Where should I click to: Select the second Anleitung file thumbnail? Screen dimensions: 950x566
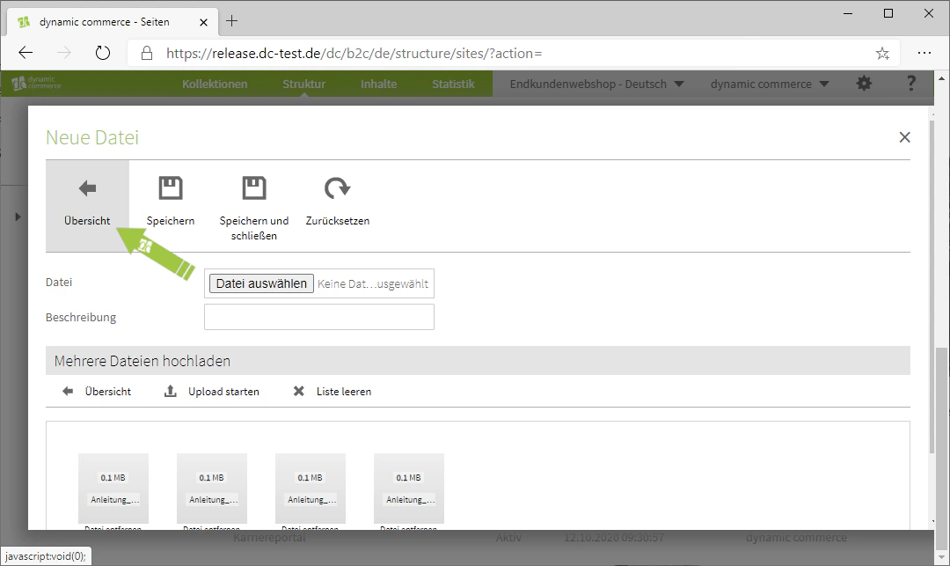(x=212, y=489)
